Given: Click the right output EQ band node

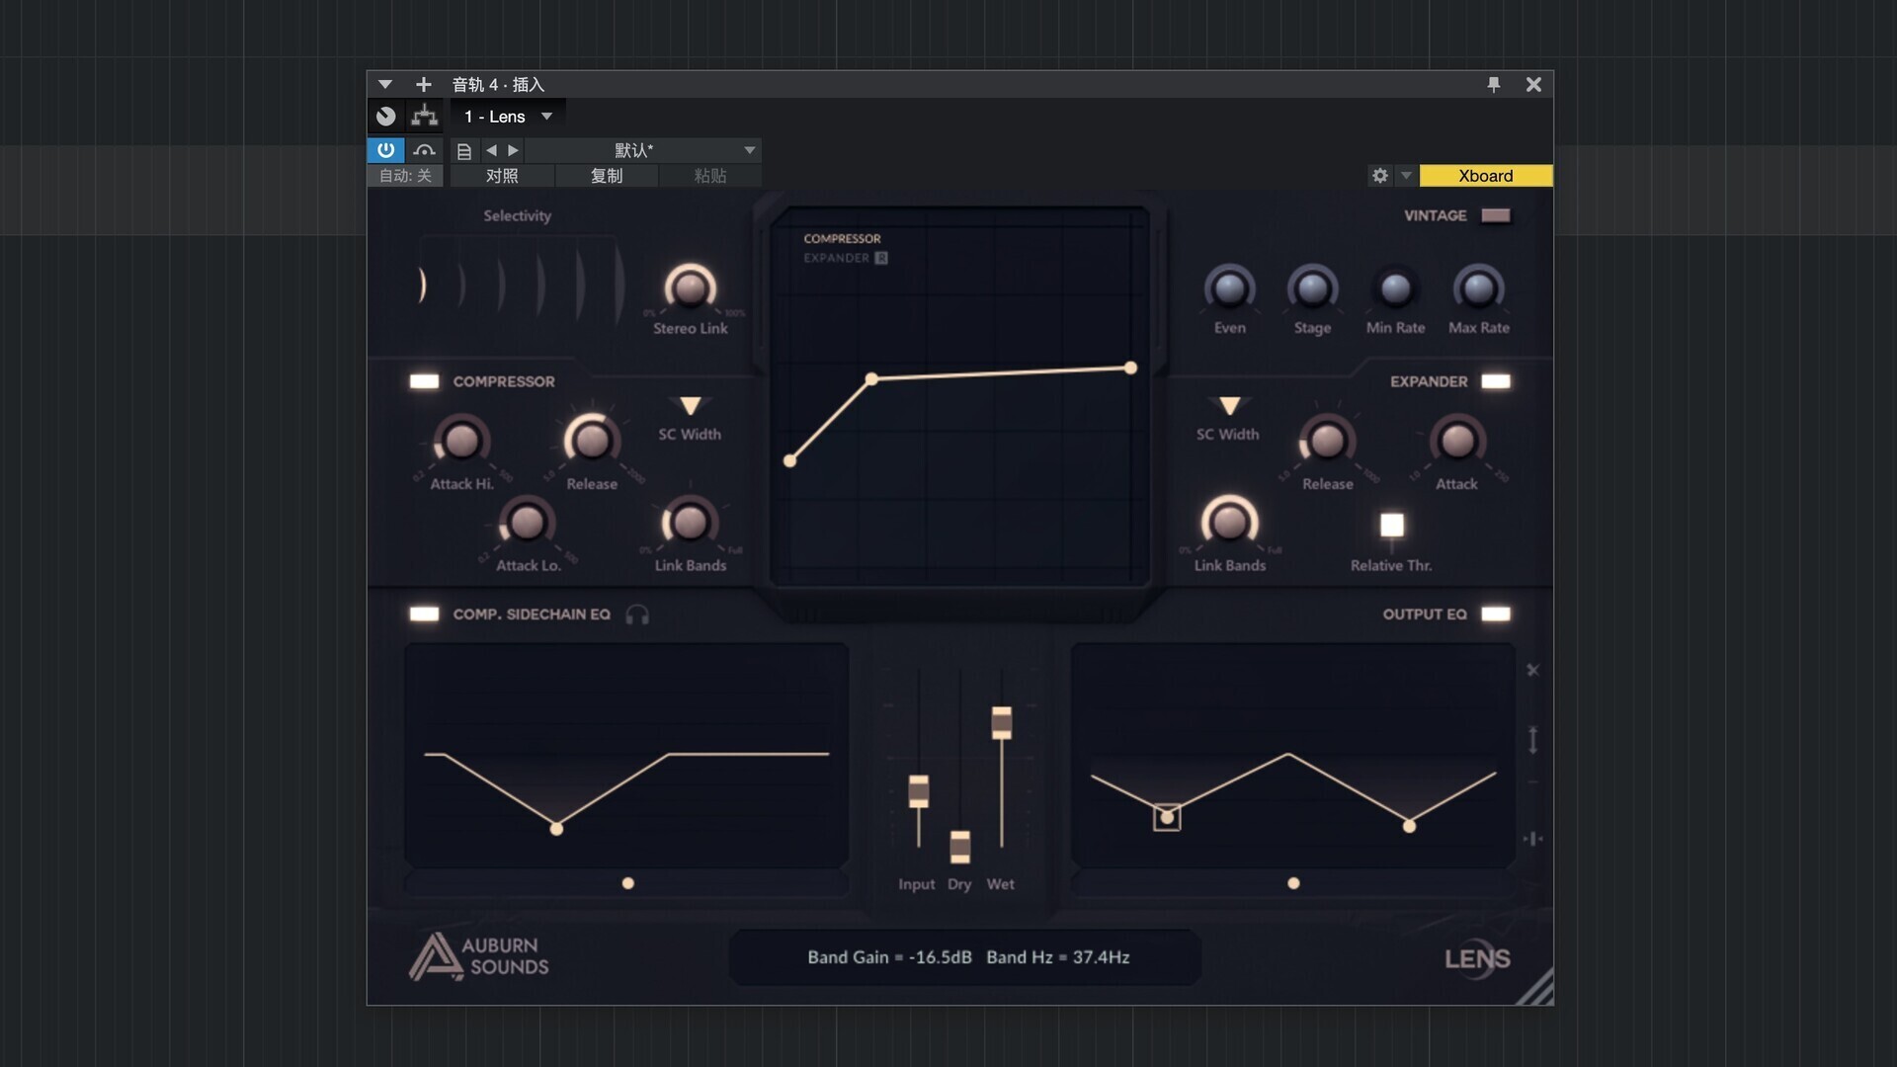Looking at the screenshot, I should (1409, 826).
